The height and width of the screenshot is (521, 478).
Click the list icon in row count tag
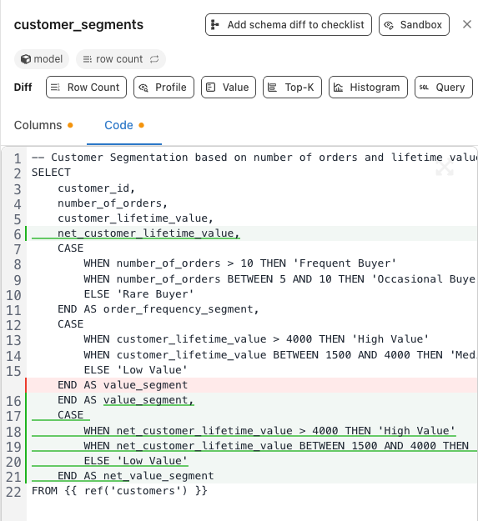pyautogui.click(x=88, y=59)
